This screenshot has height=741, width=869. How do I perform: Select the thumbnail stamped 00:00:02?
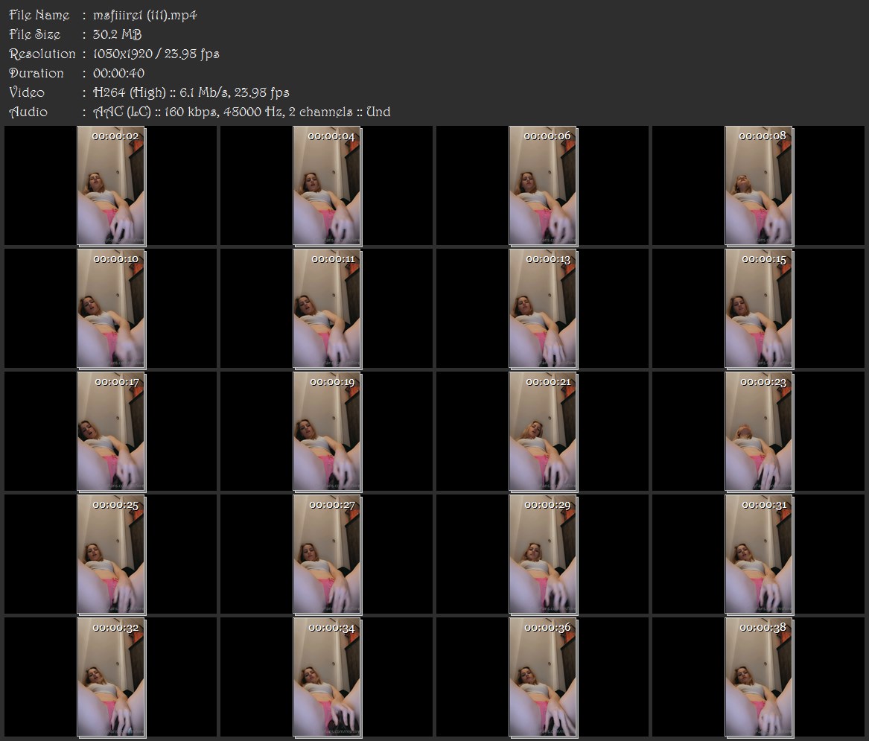click(x=111, y=185)
